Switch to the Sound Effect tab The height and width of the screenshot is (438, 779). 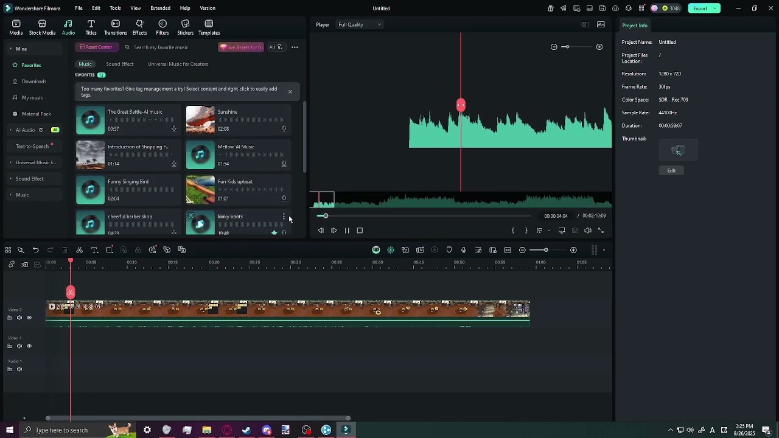click(x=120, y=64)
